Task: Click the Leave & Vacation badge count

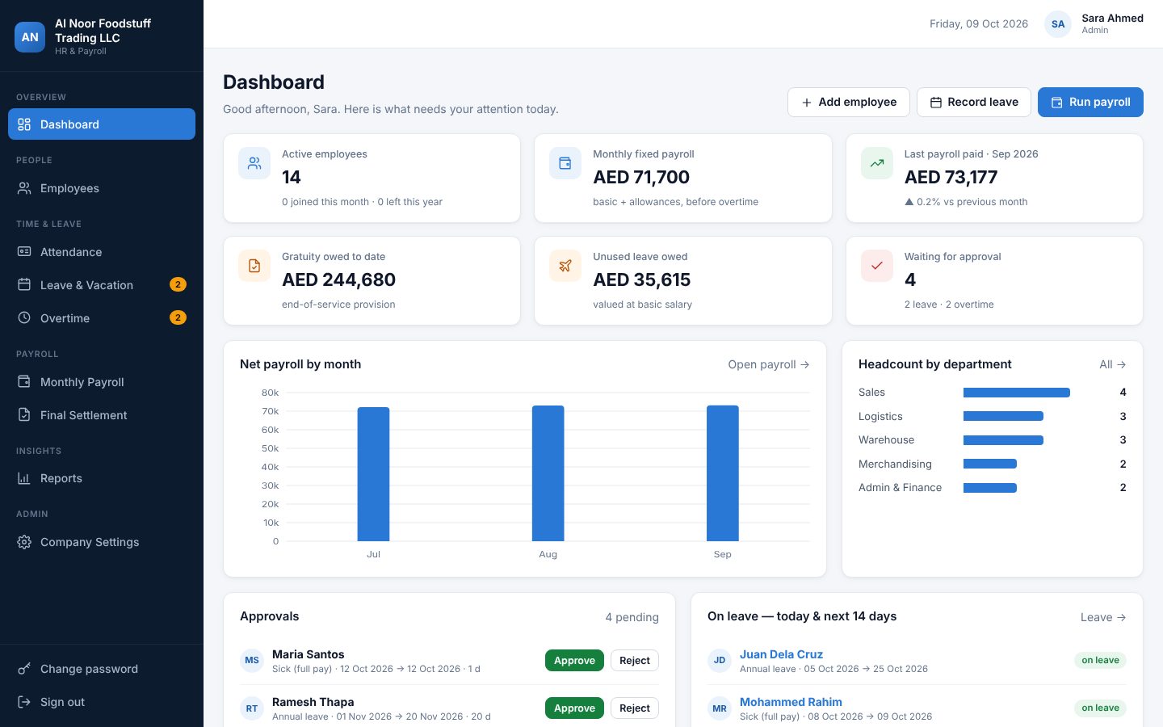Action: [178, 284]
